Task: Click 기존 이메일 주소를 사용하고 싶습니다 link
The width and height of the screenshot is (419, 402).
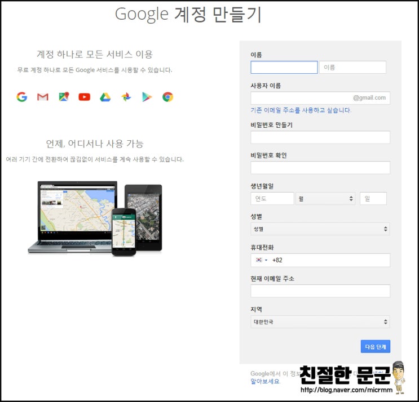Action: click(x=301, y=110)
